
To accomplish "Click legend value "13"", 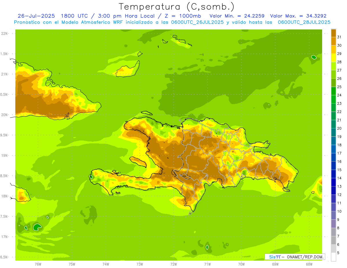I will point(339,186).
